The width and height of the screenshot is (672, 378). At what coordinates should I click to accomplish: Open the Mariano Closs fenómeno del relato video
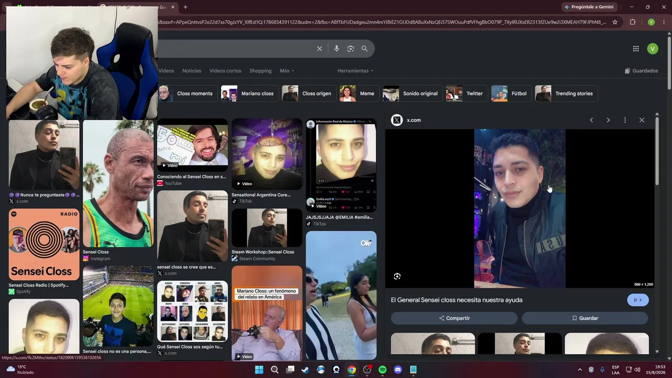(267, 313)
